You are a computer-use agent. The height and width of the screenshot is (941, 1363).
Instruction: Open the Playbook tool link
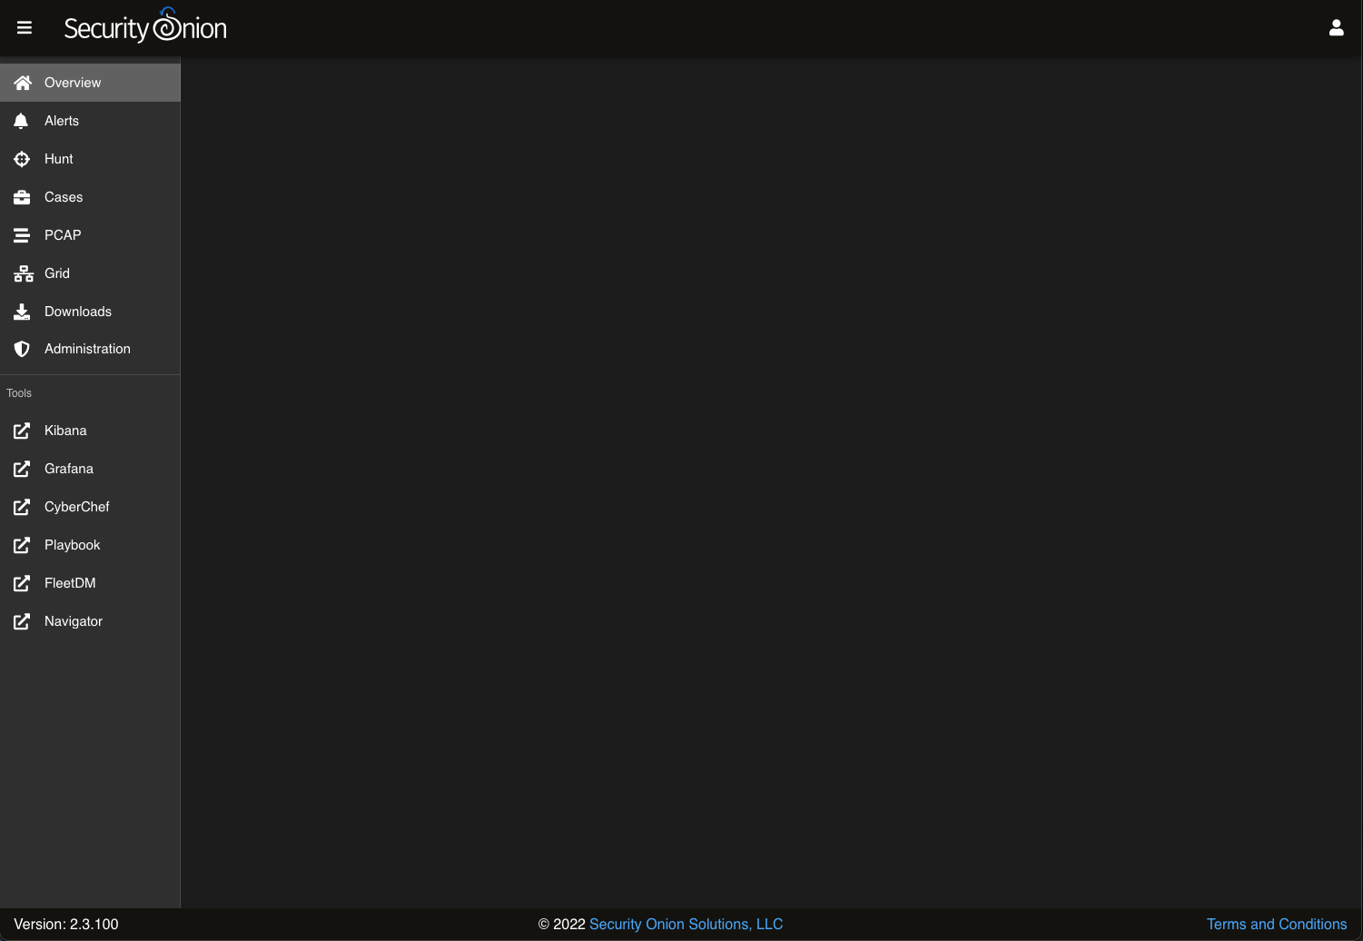coord(90,545)
